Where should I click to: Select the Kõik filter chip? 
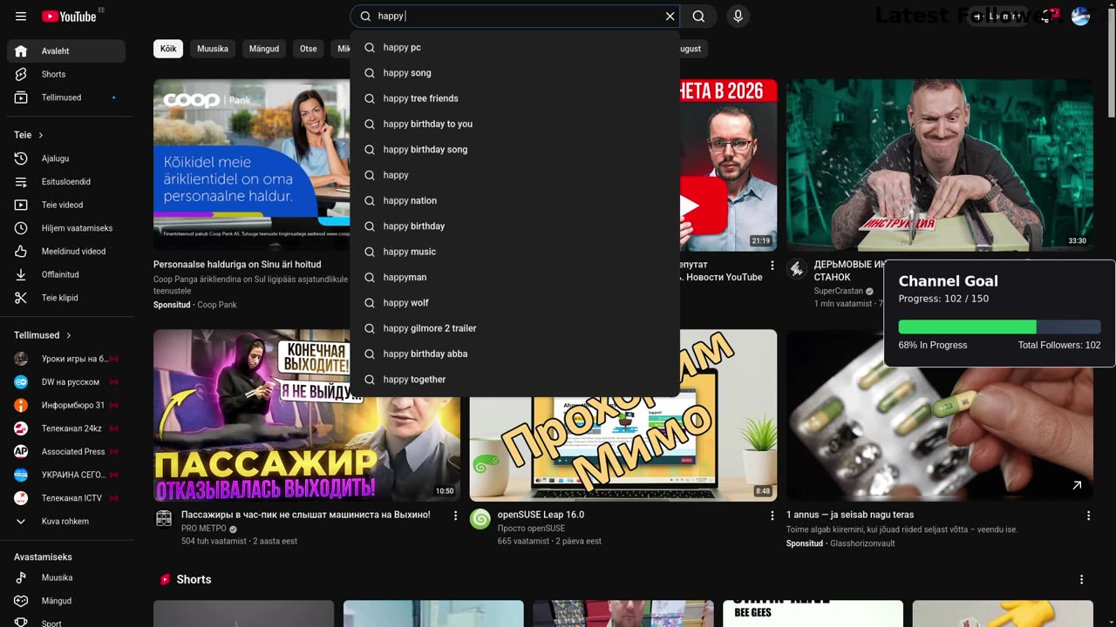[x=168, y=49]
